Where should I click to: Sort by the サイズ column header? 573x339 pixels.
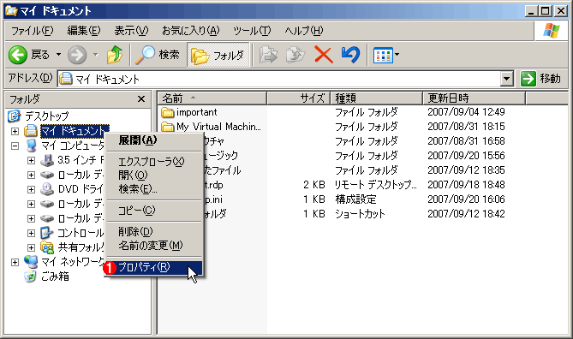(299, 98)
